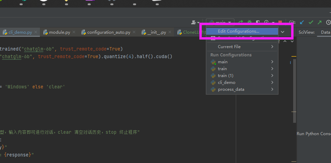Image resolution: width=331 pixels, height=163 pixels.
Task: Click file icon on configuration_auto.py tab
Action: [x=84, y=32]
